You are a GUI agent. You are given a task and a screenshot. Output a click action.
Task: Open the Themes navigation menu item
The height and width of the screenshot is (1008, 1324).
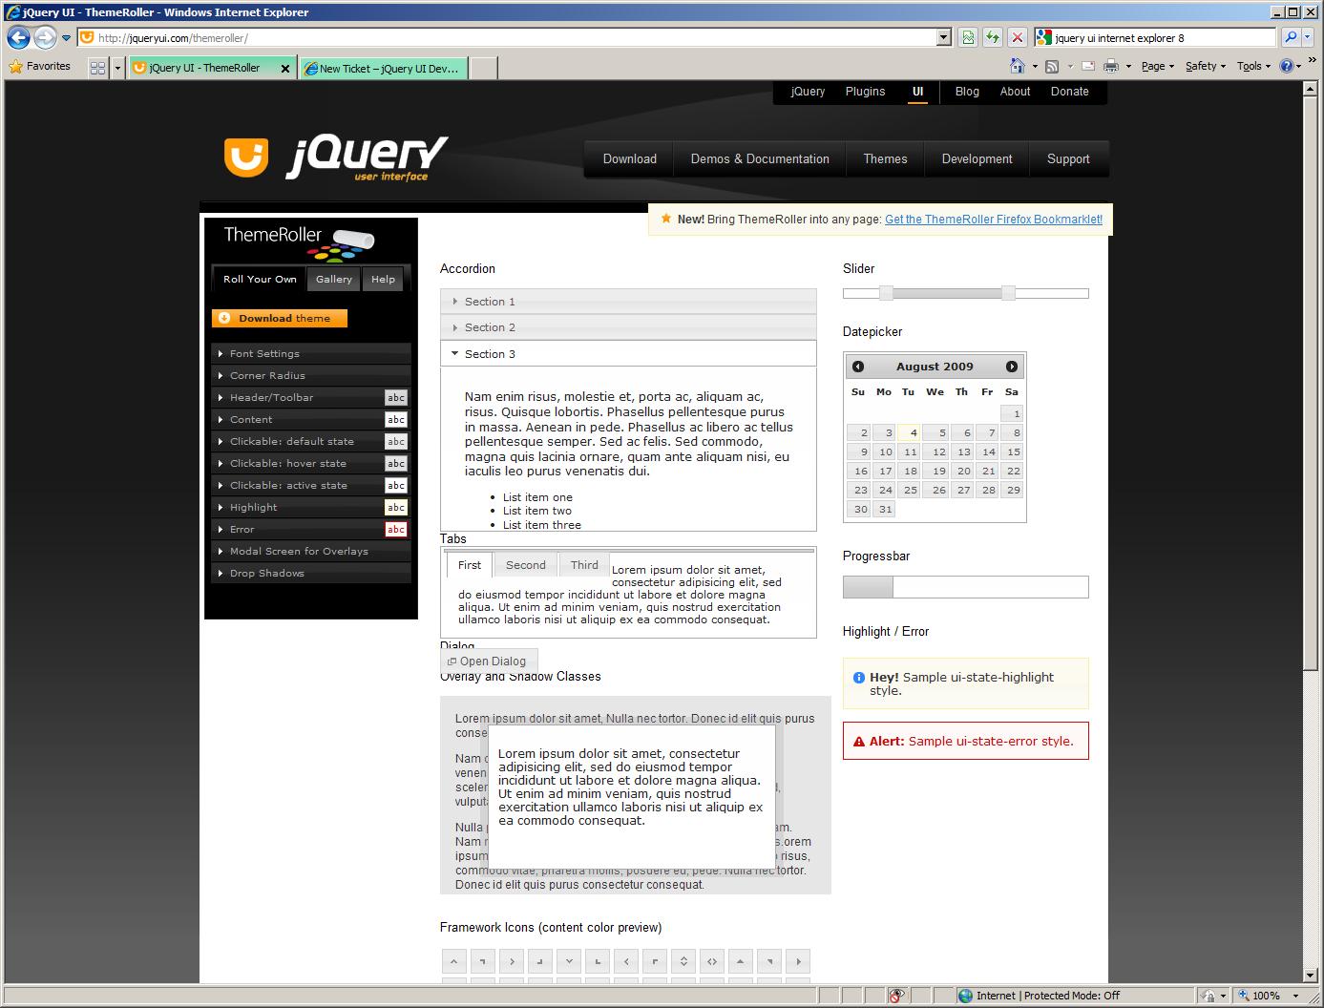pyautogui.click(x=885, y=159)
